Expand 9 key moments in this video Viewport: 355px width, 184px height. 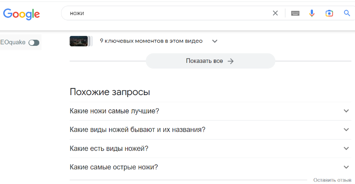click(214, 41)
